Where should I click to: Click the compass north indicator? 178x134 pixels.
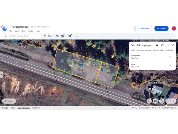pos(162,101)
